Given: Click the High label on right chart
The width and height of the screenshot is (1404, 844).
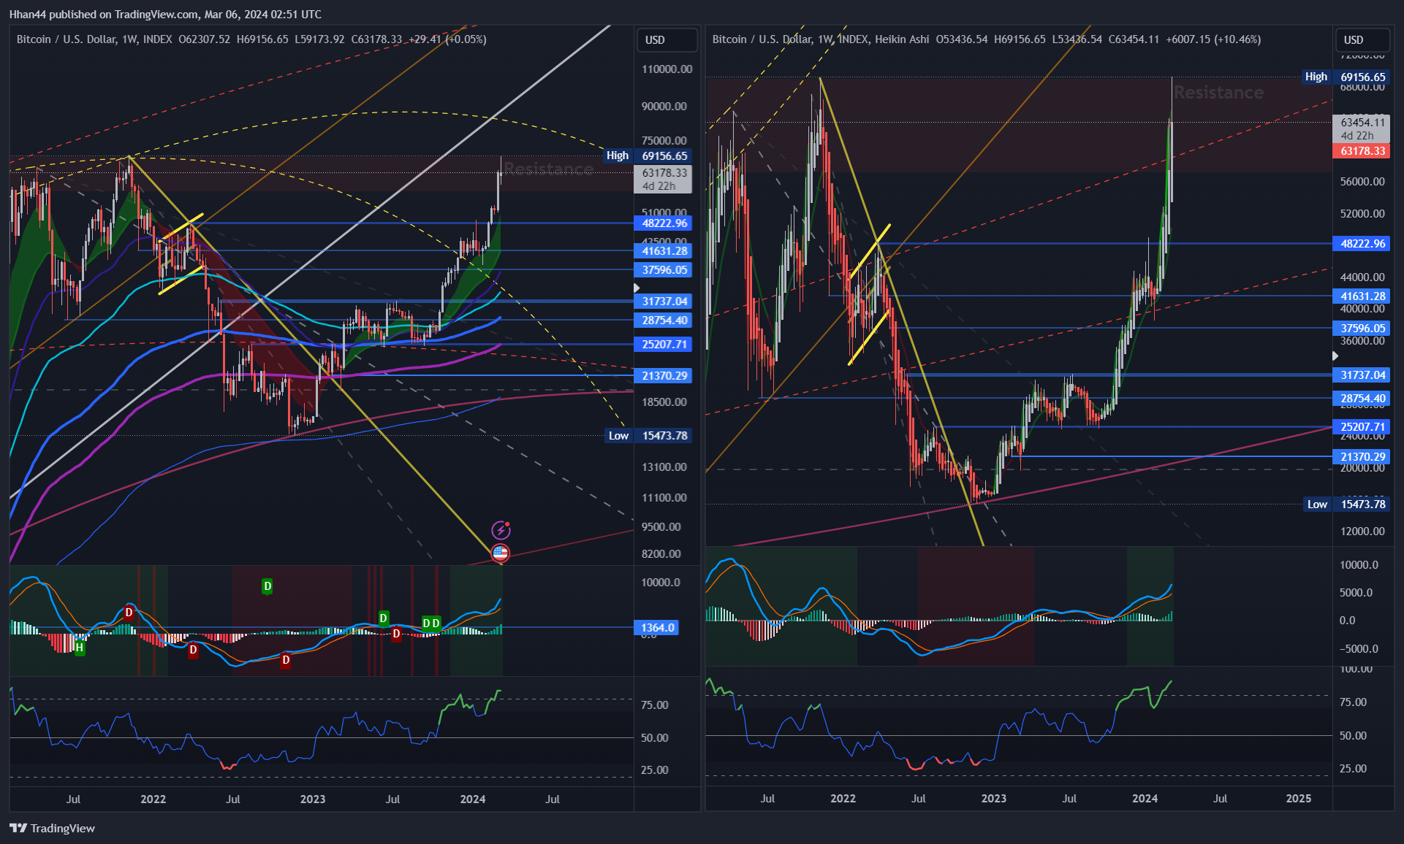Looking at the screenshot, I should coord(1316,77).
